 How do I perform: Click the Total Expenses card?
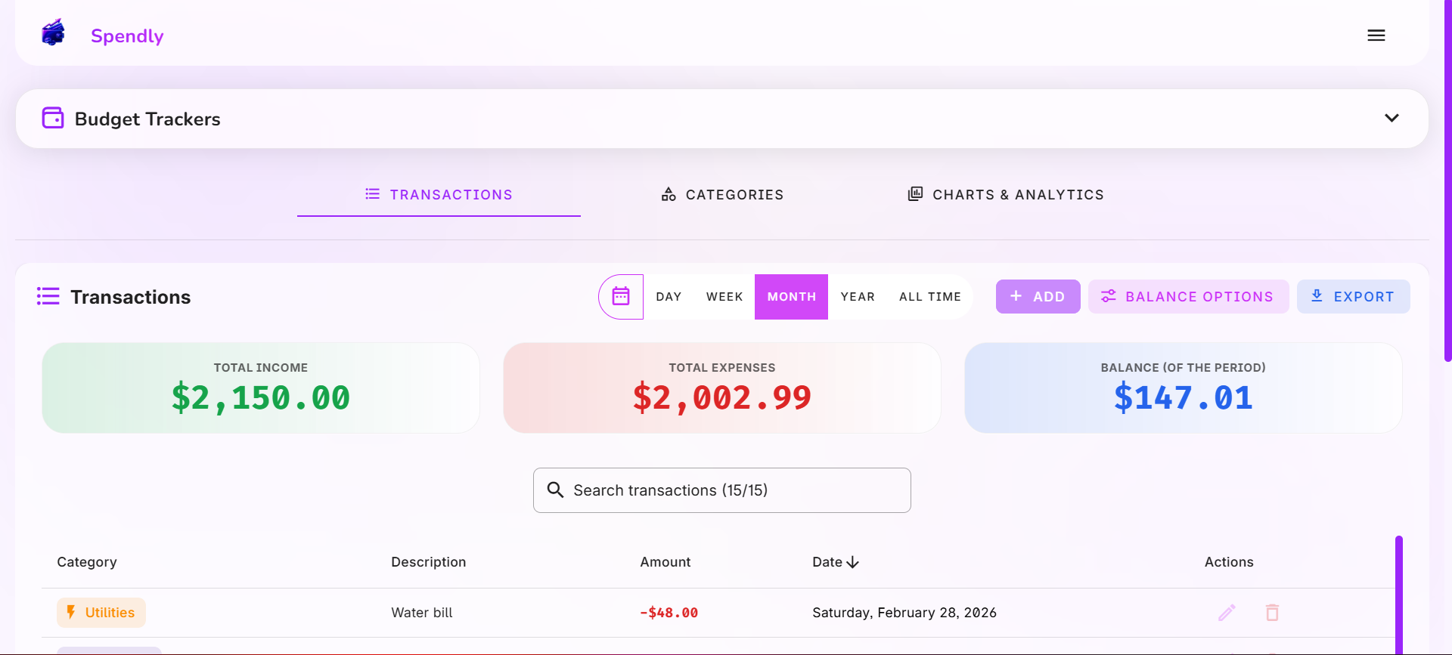[x=722, y=388]
